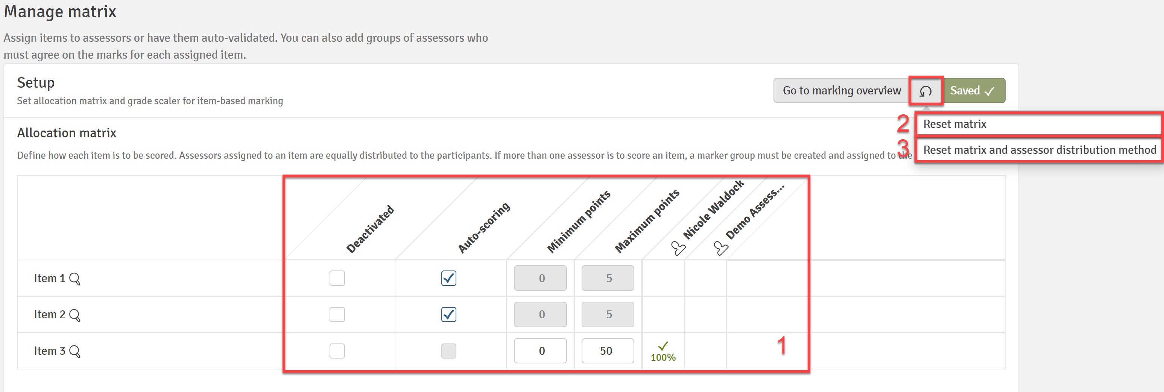Open the reset matrix dropdown icon

coord(925,91)
